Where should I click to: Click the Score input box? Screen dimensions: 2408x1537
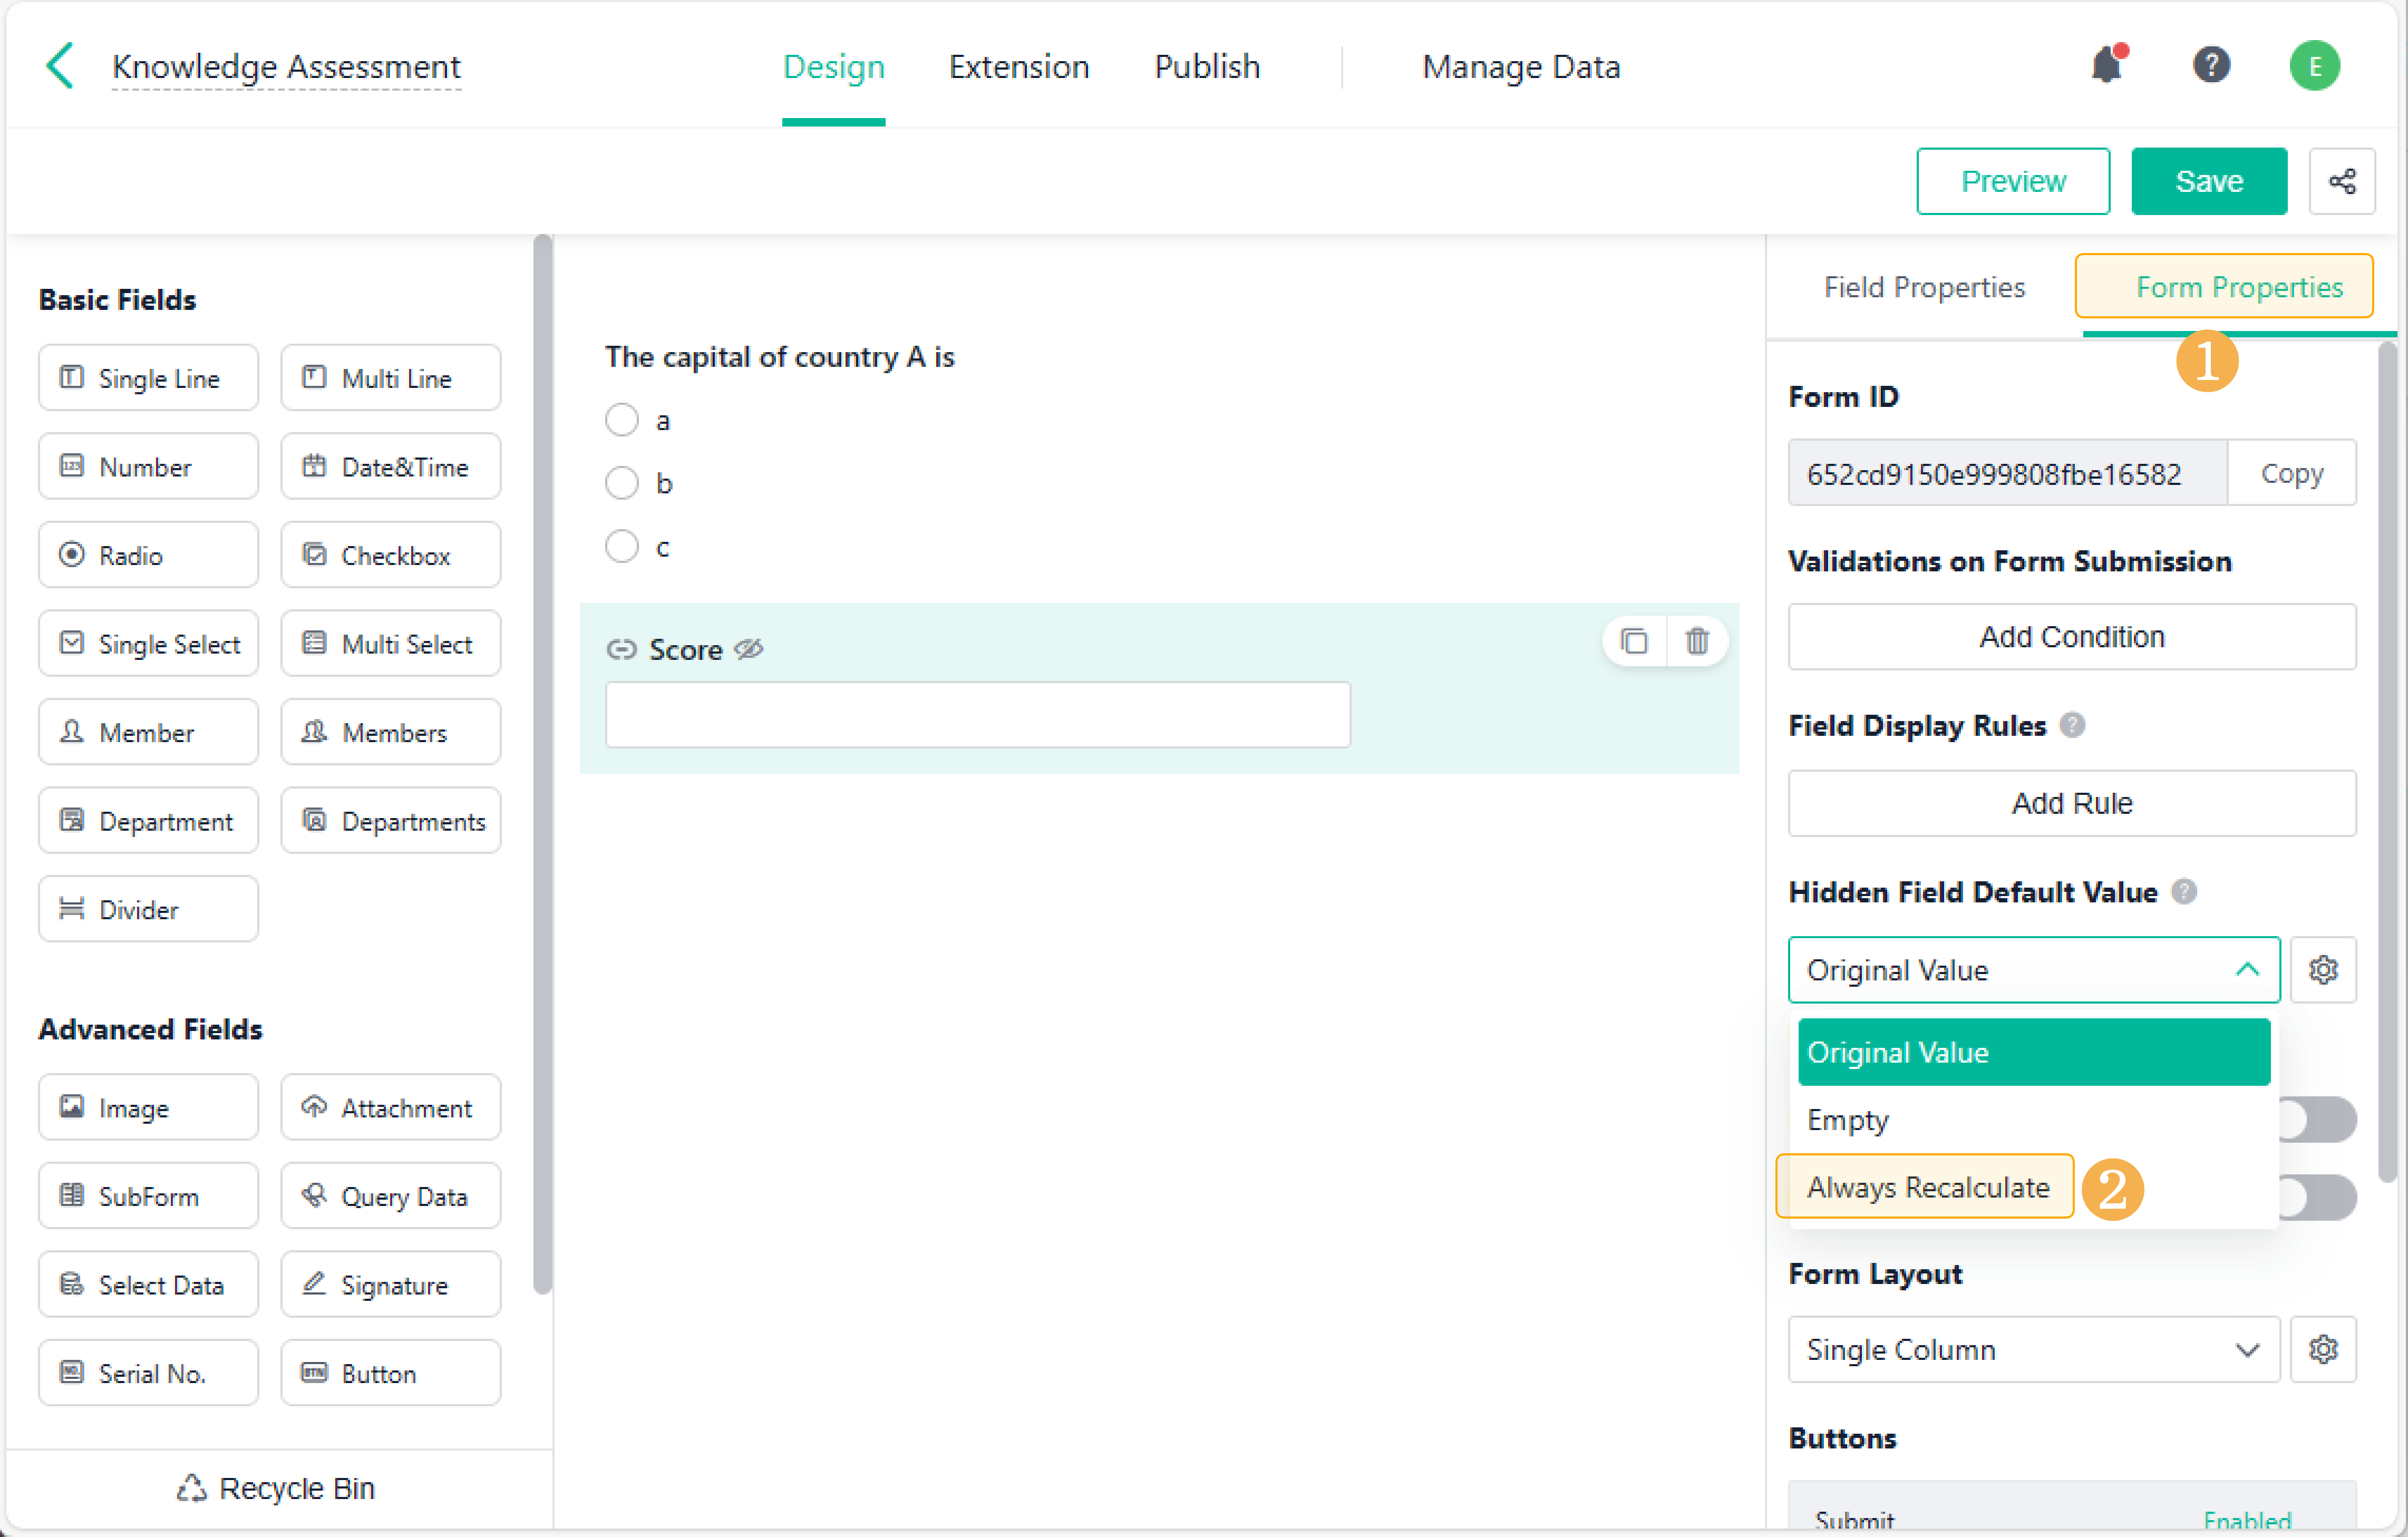pos(978,715)
